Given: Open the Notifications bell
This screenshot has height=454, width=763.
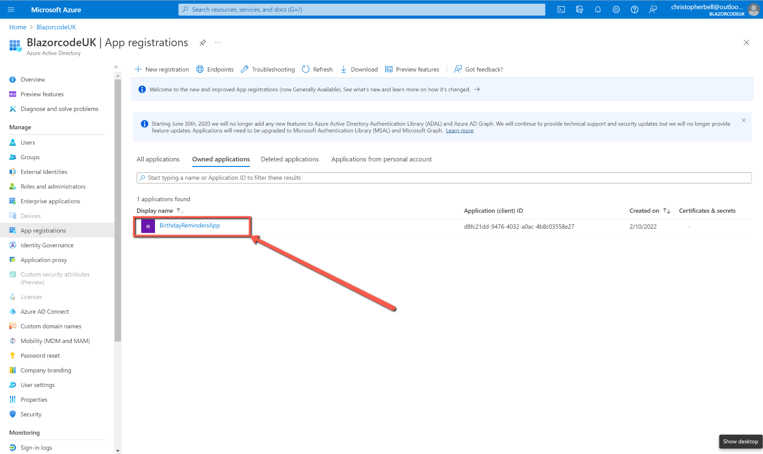Looking at the screenshot, I should 597,9.
